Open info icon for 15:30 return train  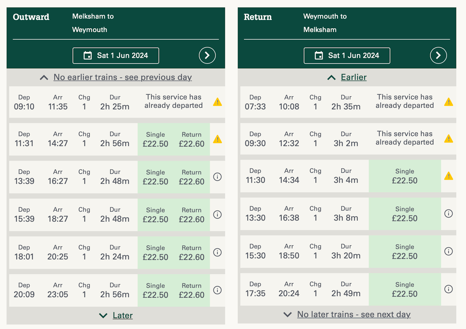point(448,251)
